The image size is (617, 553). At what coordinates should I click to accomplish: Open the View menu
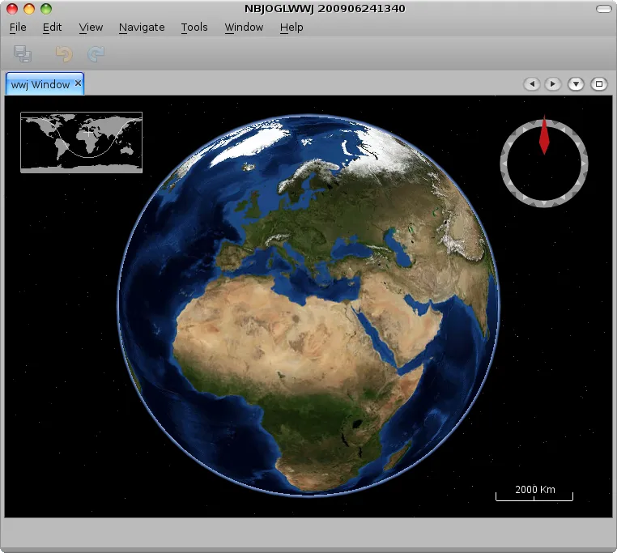(x=91, y=28)
